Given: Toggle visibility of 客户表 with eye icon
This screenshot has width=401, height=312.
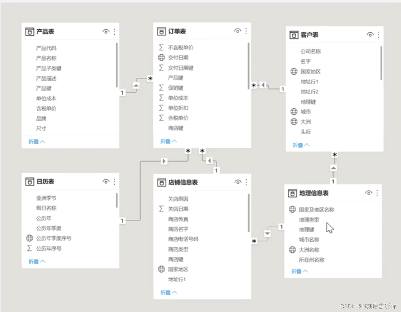Looking at the screenshot, I should 370,35.
